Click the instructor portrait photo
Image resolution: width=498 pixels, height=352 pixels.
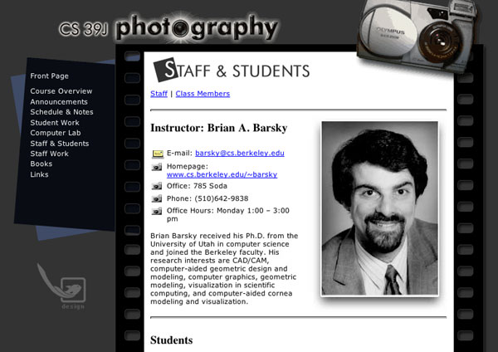(x=380, y=208)
